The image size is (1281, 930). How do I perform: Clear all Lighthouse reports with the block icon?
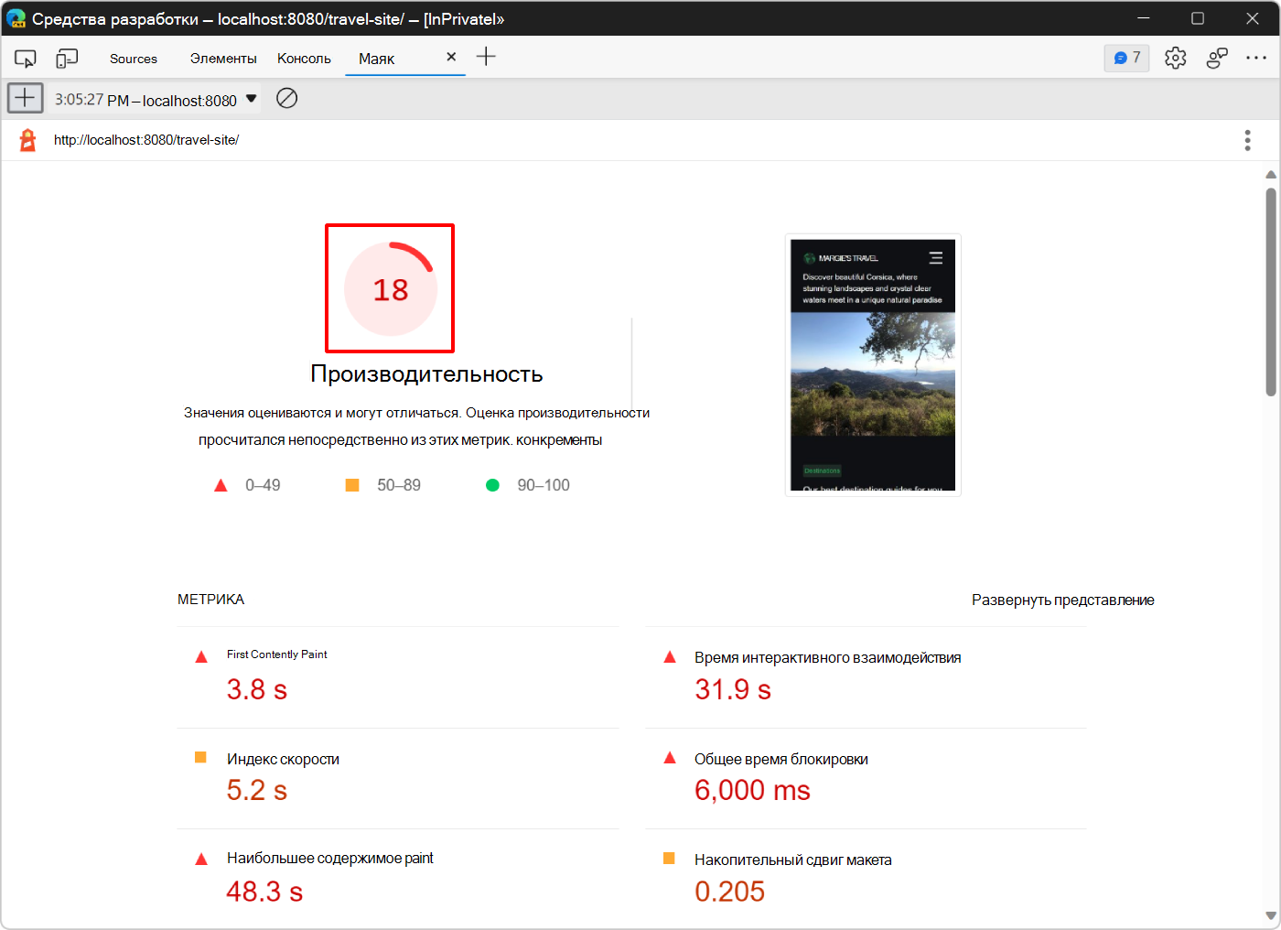point(286,98)
